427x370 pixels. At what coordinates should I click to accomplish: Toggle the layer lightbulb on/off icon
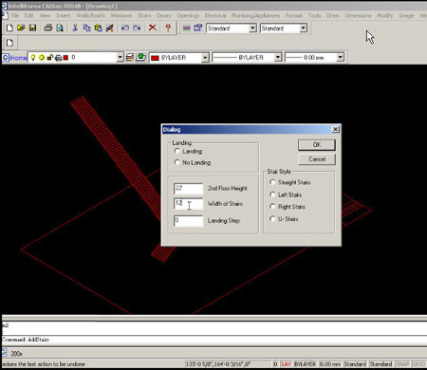[33, 58]
